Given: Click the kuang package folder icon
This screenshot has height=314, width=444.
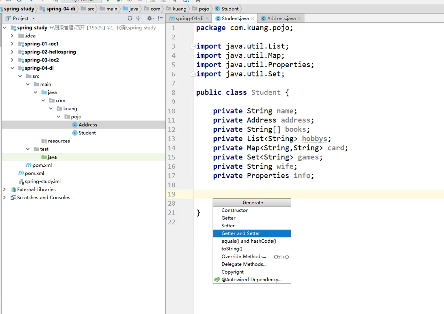Looking at the screenshot, I should pos(59,109).
